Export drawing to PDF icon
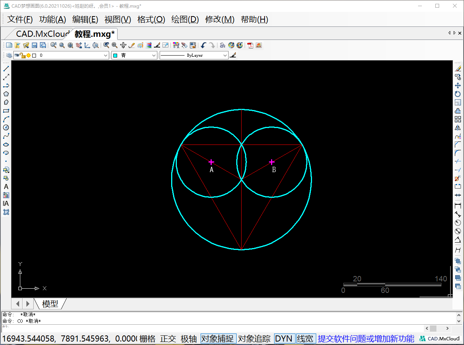The image size is (464, 345). [x=250, y=45]
